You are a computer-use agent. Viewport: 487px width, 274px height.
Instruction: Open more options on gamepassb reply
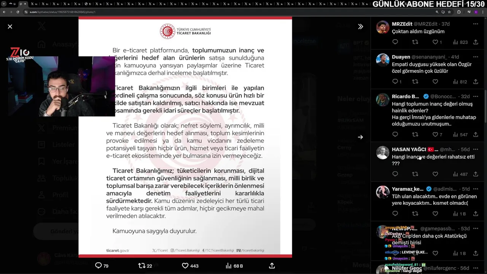coord(476,228)
